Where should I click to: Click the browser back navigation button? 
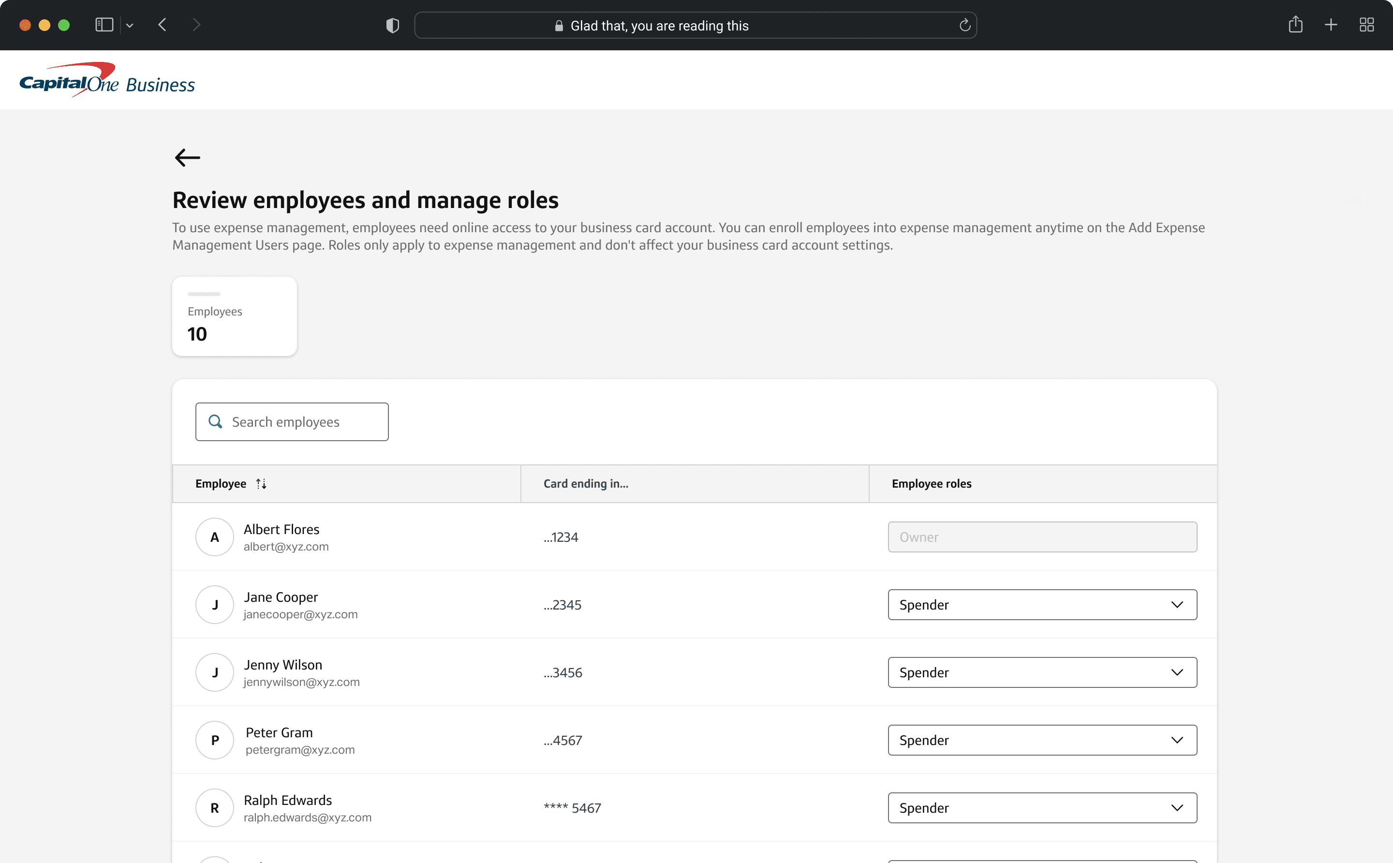click(163, 25)
